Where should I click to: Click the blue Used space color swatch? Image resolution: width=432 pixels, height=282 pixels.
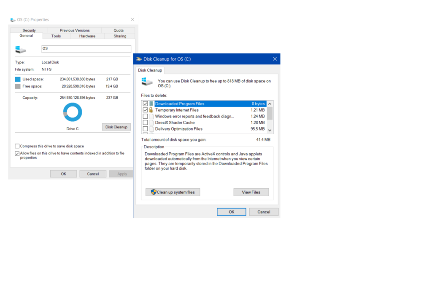pos(17,79)
